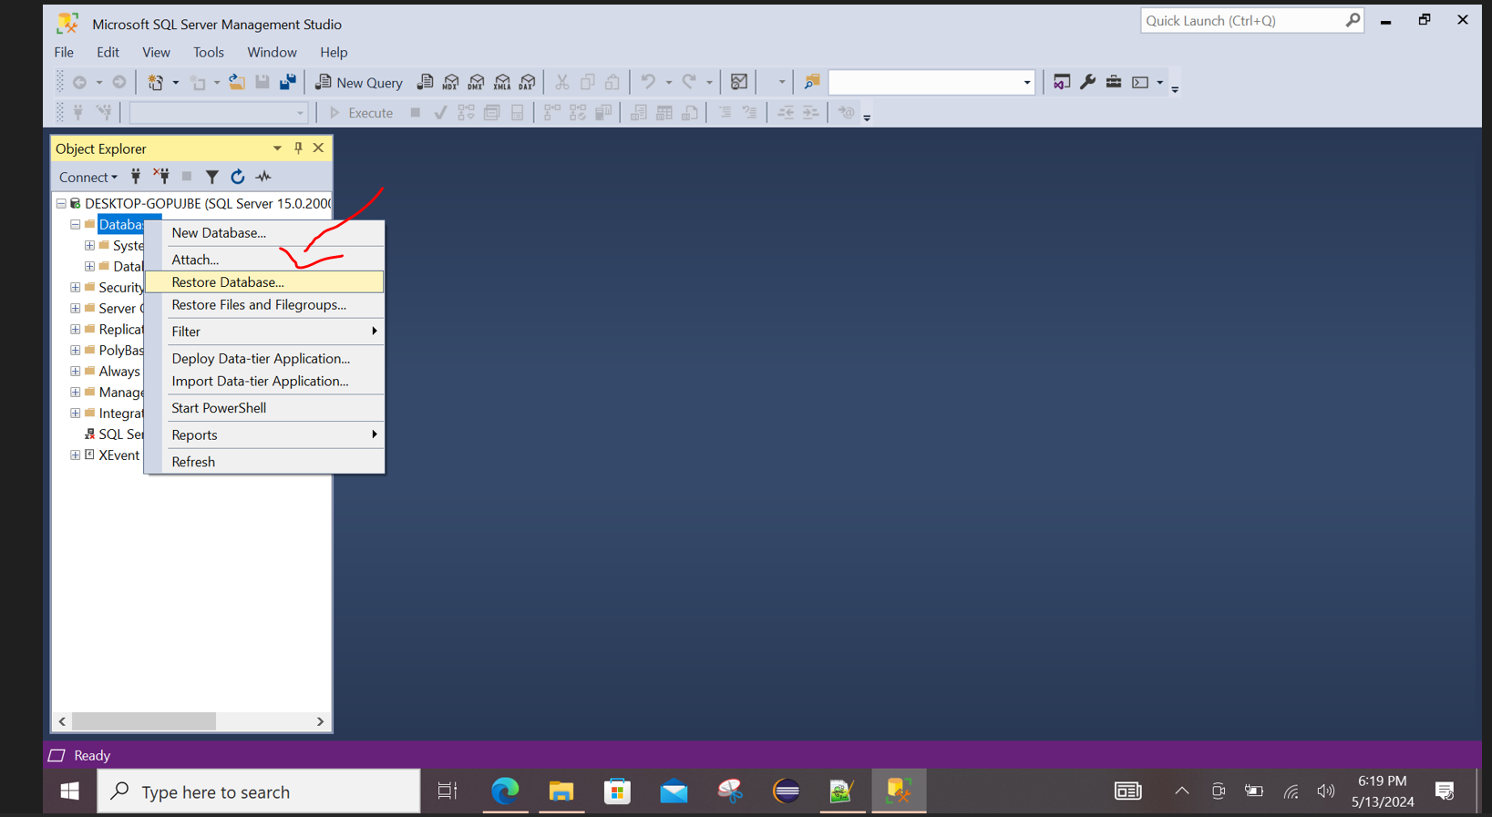The height and width of the screenshot is (817, 1492).
Task: Open the Connect dropdown in Object Explorer
Action: pos(88,177)
